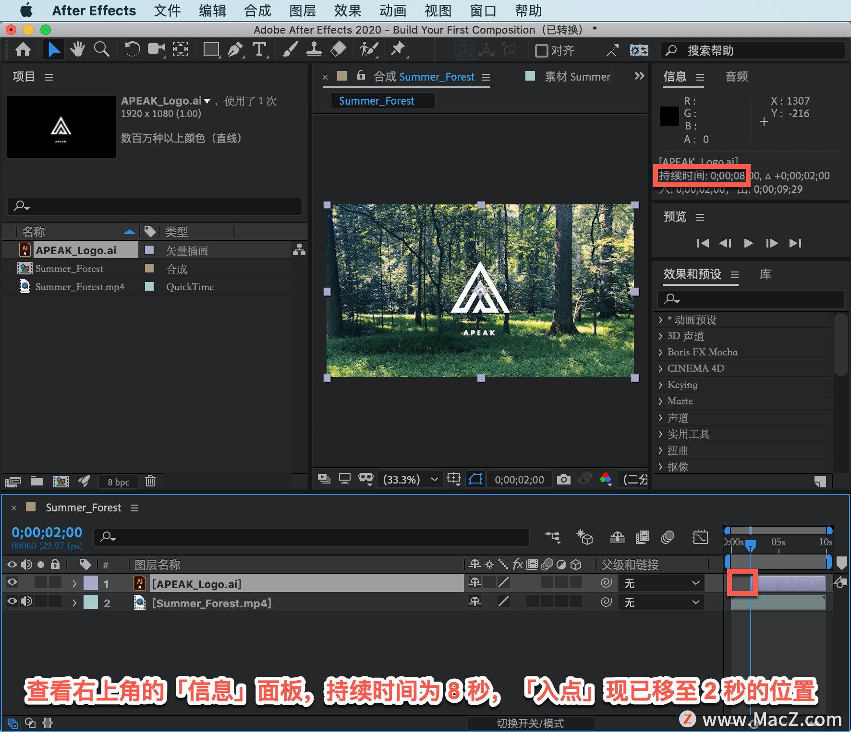Hide the APEAK_Logo.ai layer eye
Viewport: 851px width, 732px height.
click(x=12, y=582)
